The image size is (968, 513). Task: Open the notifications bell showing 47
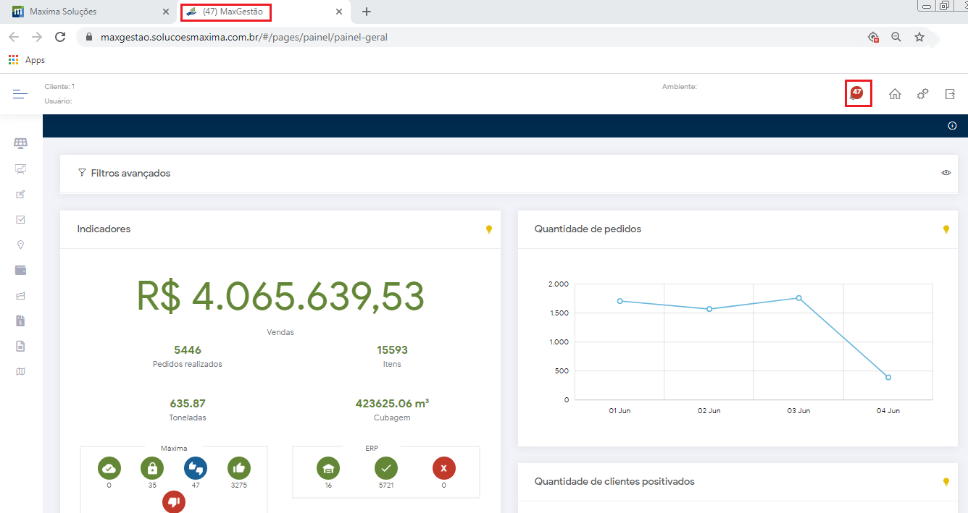click(857, 94)
